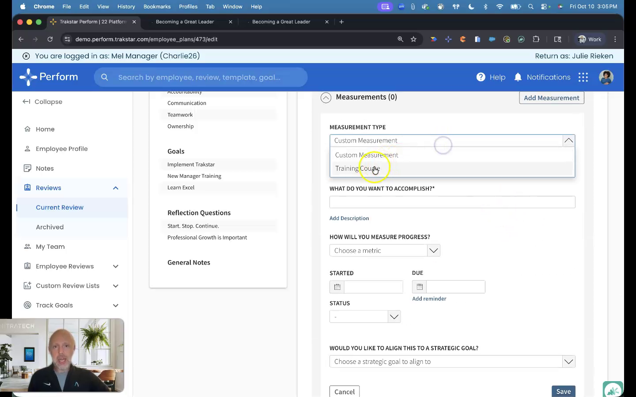Collapse the Measurements section chevron
Image resolution: width=636 pixels, height=397 pixels.
coord(326,98)
